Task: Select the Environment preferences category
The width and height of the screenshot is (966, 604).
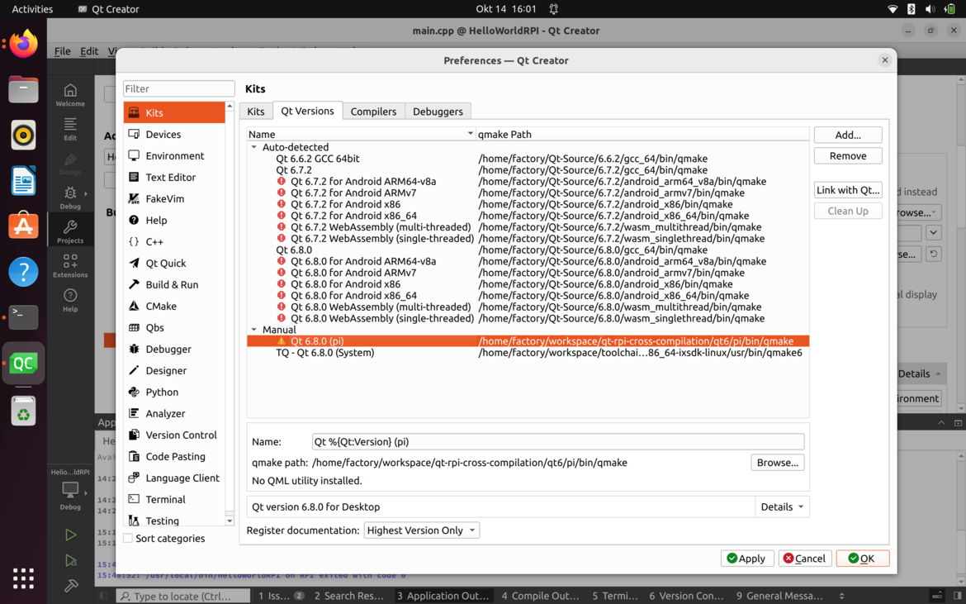Action: [174, 156]
